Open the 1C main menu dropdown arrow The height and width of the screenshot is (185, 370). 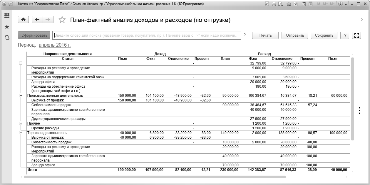point(11,4)
